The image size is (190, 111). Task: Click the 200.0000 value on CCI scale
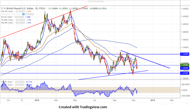click(185, 84)
